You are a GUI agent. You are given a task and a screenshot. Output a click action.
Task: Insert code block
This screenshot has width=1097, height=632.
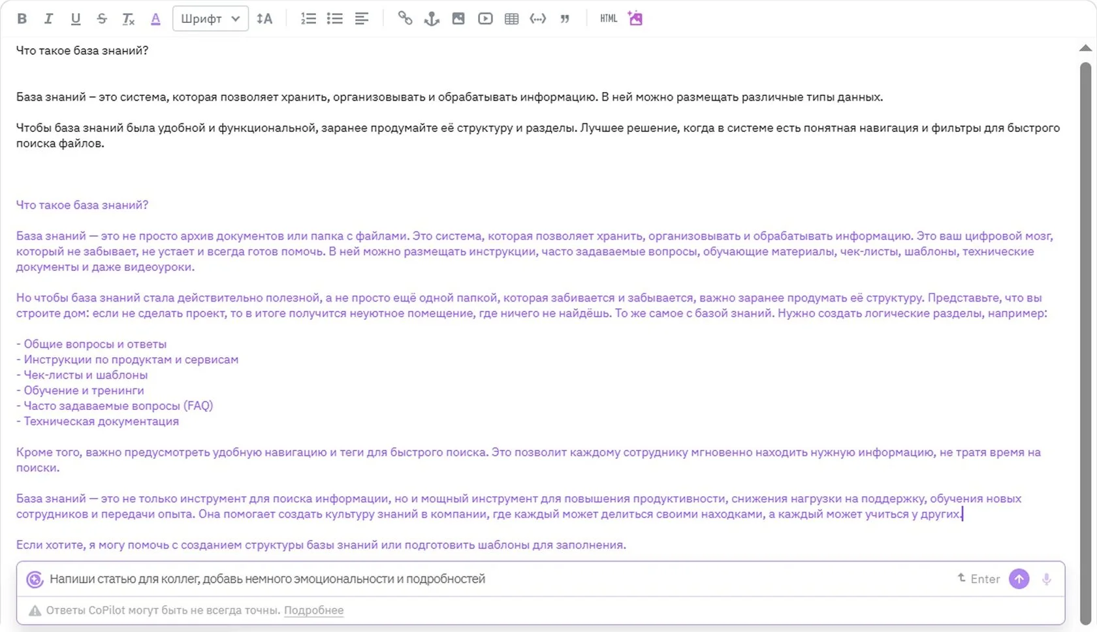pyautogui.click(x=538, y=19)
